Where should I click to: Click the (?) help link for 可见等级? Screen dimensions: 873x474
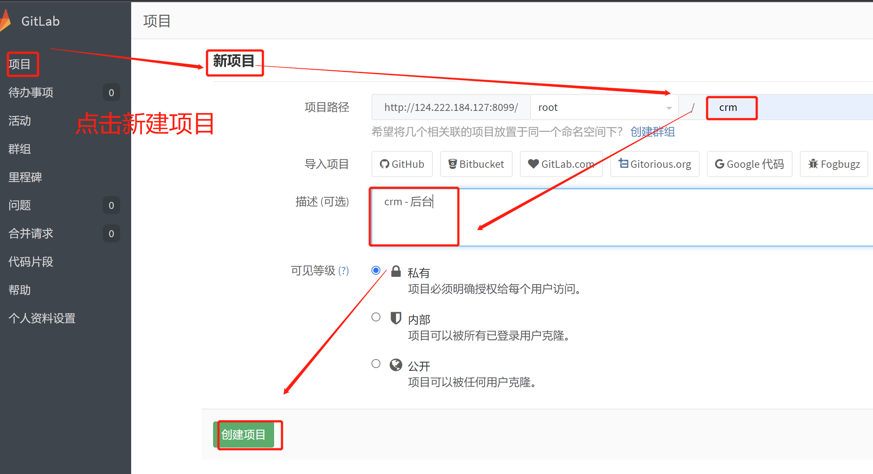coord(343,271)
